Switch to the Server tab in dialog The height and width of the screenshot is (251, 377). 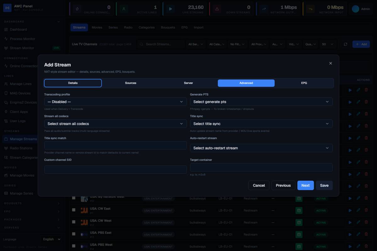tap(188, 83)
